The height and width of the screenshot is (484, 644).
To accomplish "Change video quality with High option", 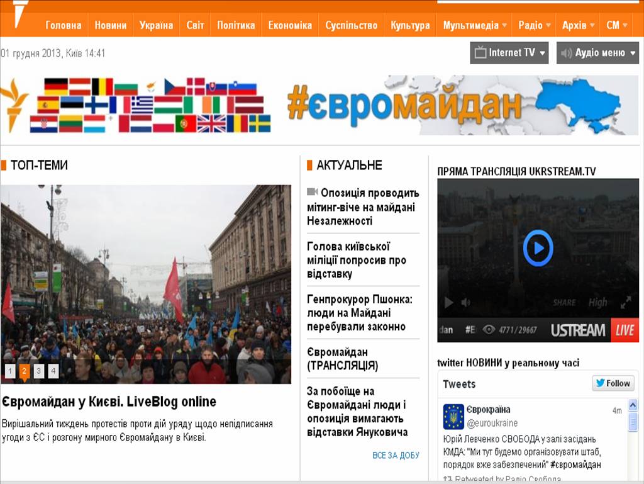I will [x=597, y=303].
